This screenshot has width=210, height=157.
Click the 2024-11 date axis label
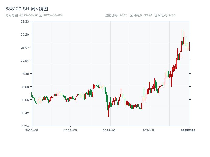point(148,130)
